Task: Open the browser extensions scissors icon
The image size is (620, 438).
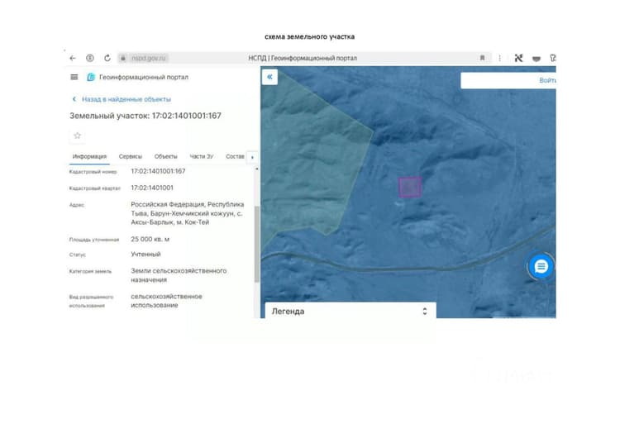Action: (518, 58)
